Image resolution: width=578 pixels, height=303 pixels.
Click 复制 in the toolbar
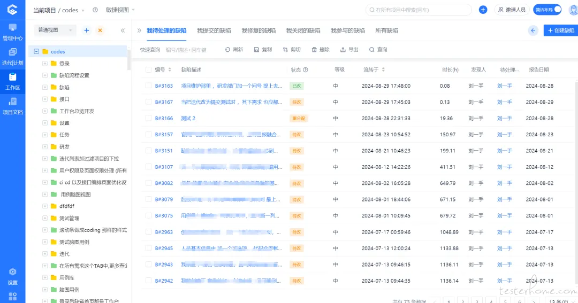tap(263, 49)
